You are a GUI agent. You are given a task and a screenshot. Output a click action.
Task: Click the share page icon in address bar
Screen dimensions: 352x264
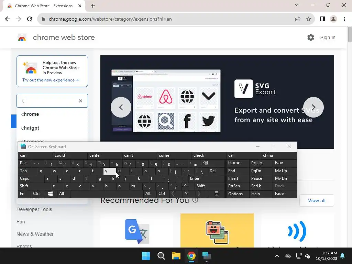pyautogui.click(x=298, y=19)
